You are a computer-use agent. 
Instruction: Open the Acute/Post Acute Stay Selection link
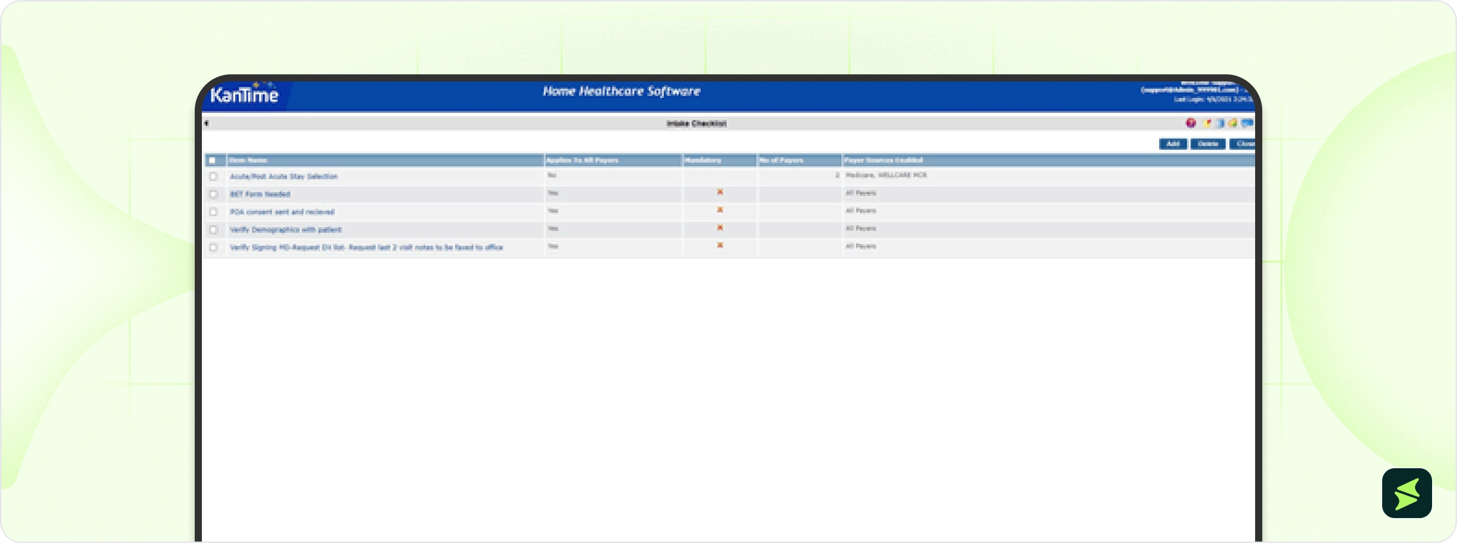tap(284, 176)
